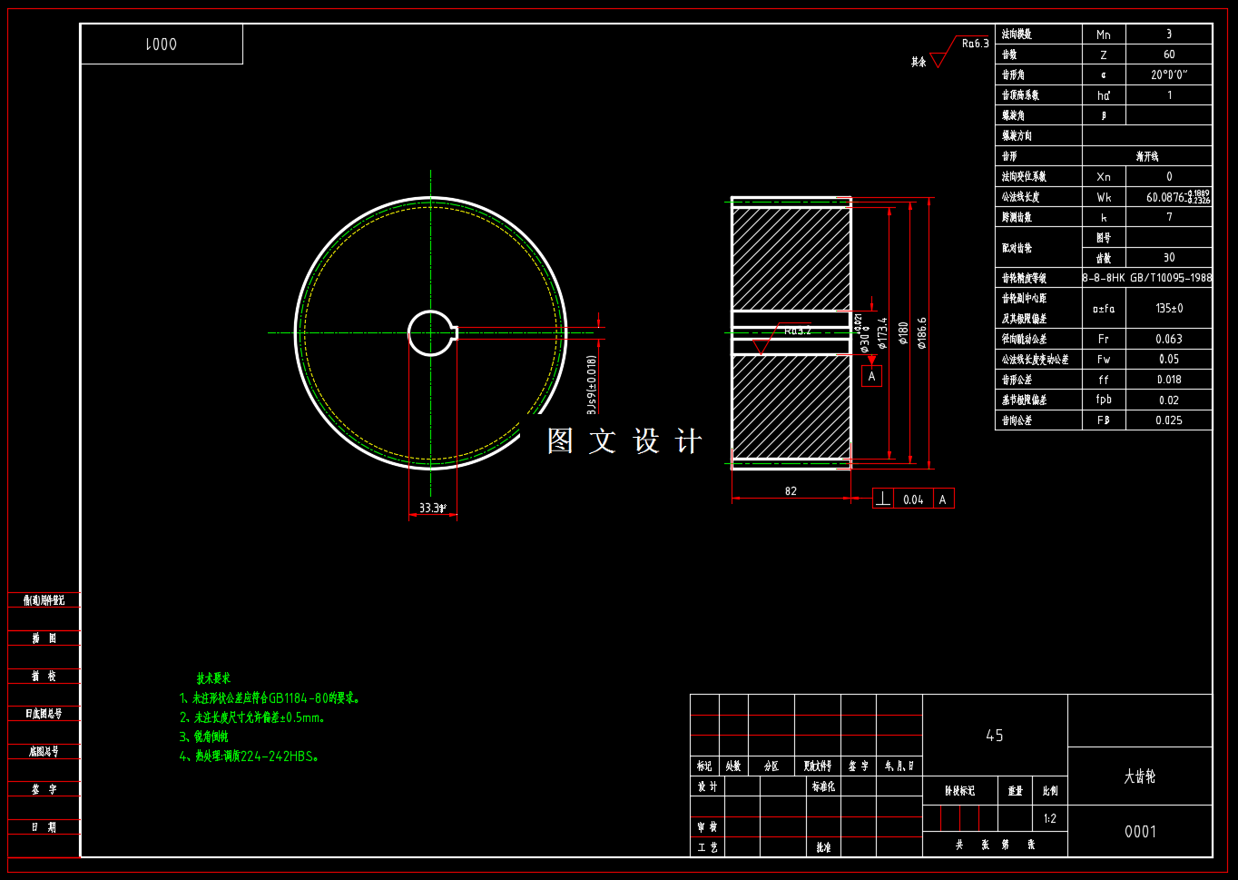Select the span length value "60.0876"

tap(1165, 197)
